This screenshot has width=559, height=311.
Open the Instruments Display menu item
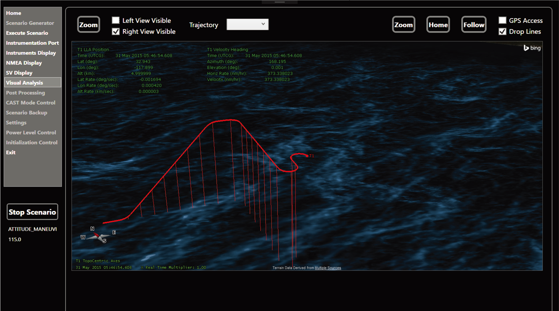(31, 53)
